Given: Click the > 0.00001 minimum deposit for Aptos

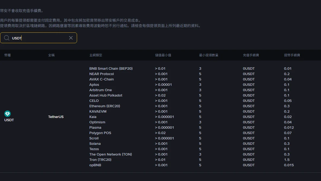Looking at the screenshot, I should (163, 85).
